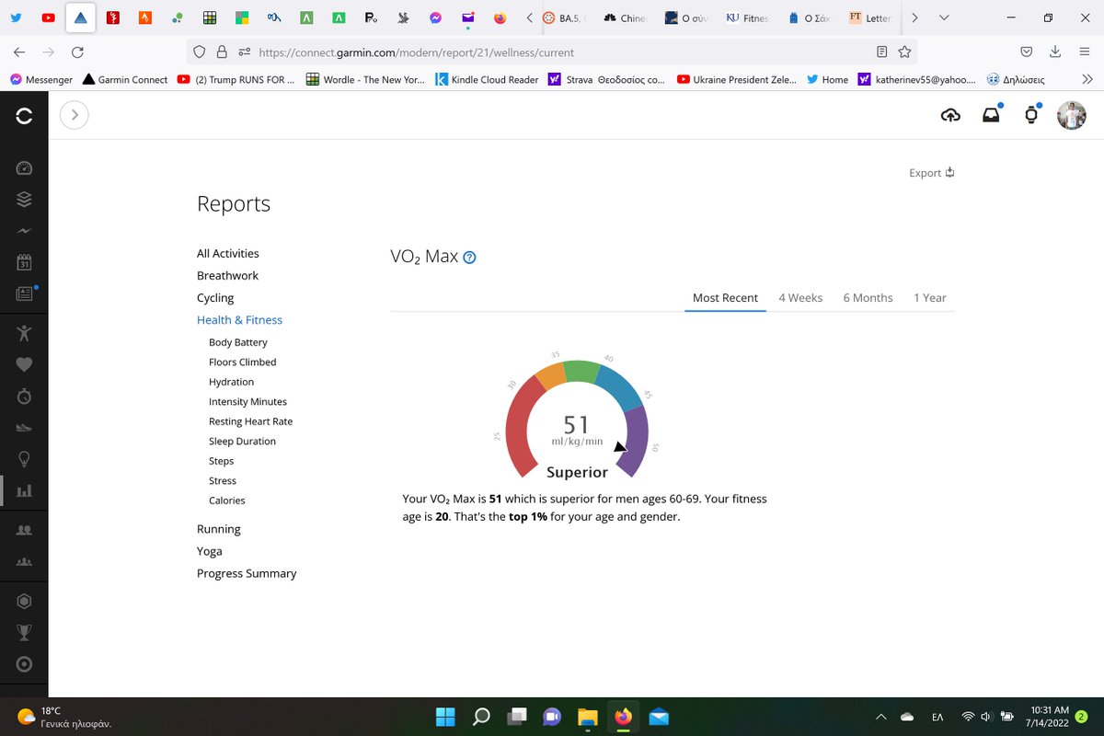Image resolution: width=1104 pixels, height=736 pixels.
Task: Open the stacked layers icon in sidebar
Action: pyautogui.click(x=24, y=200)
